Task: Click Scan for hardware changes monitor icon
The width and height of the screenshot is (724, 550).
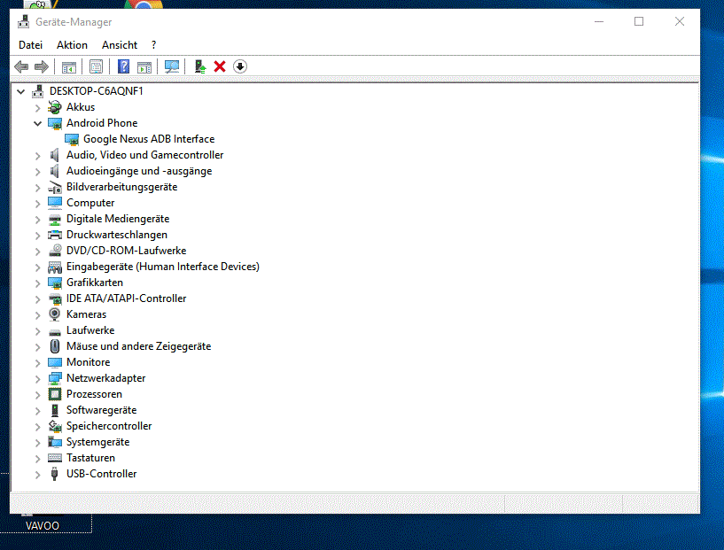Action: [x=172, y=66]
